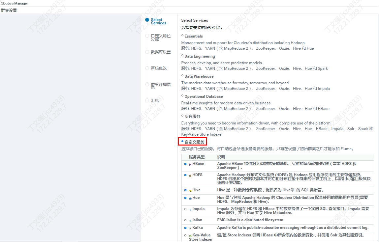Click the EMC Isilon description text
Image resolution: width=379 pixels, height=242 pixels.
(x=251, y=220)
